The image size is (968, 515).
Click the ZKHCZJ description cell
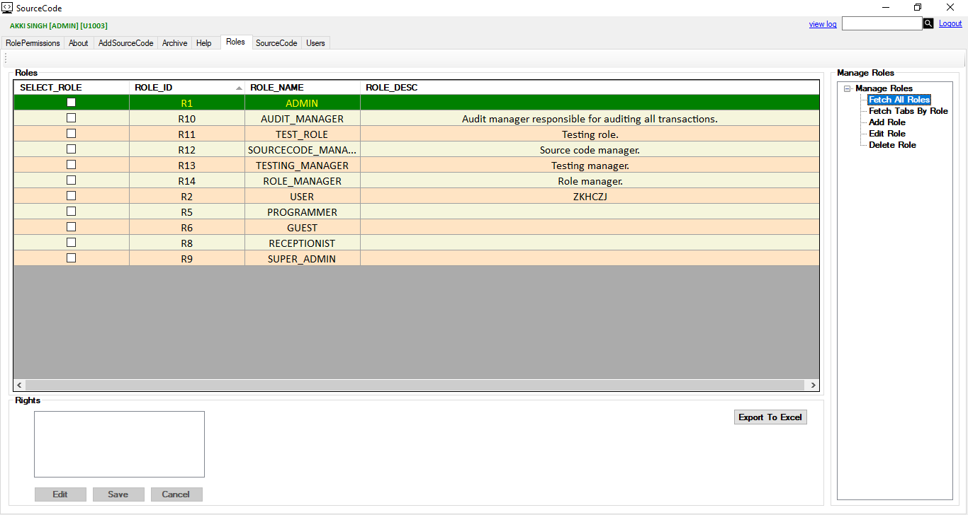pos(590,197)
